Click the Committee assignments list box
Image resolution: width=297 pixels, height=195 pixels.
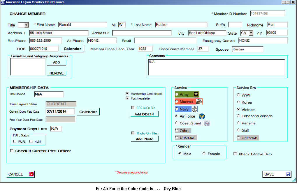click(x=28, y=67)
